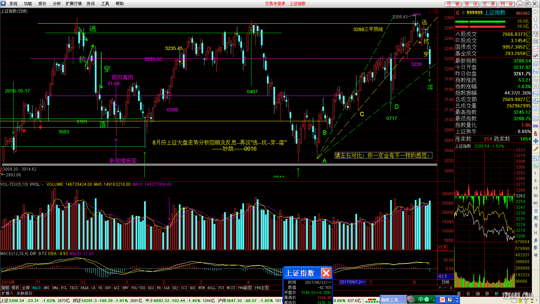Click the down arrow icon in right toolbar
The image size is (540, 304).
coord(536,27)
